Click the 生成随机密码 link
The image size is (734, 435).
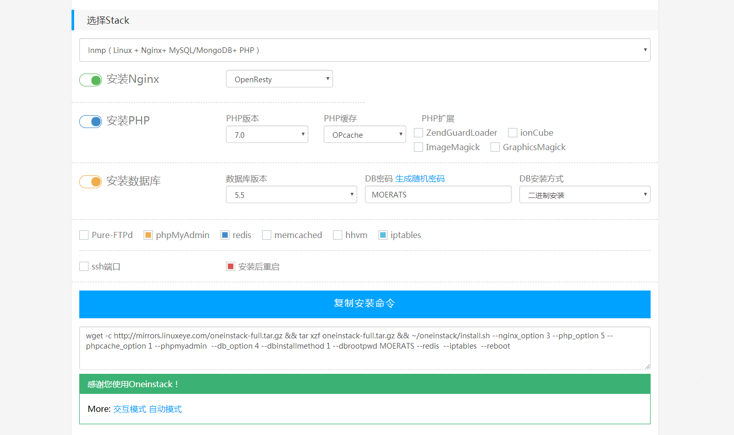(x=420, y=178)
